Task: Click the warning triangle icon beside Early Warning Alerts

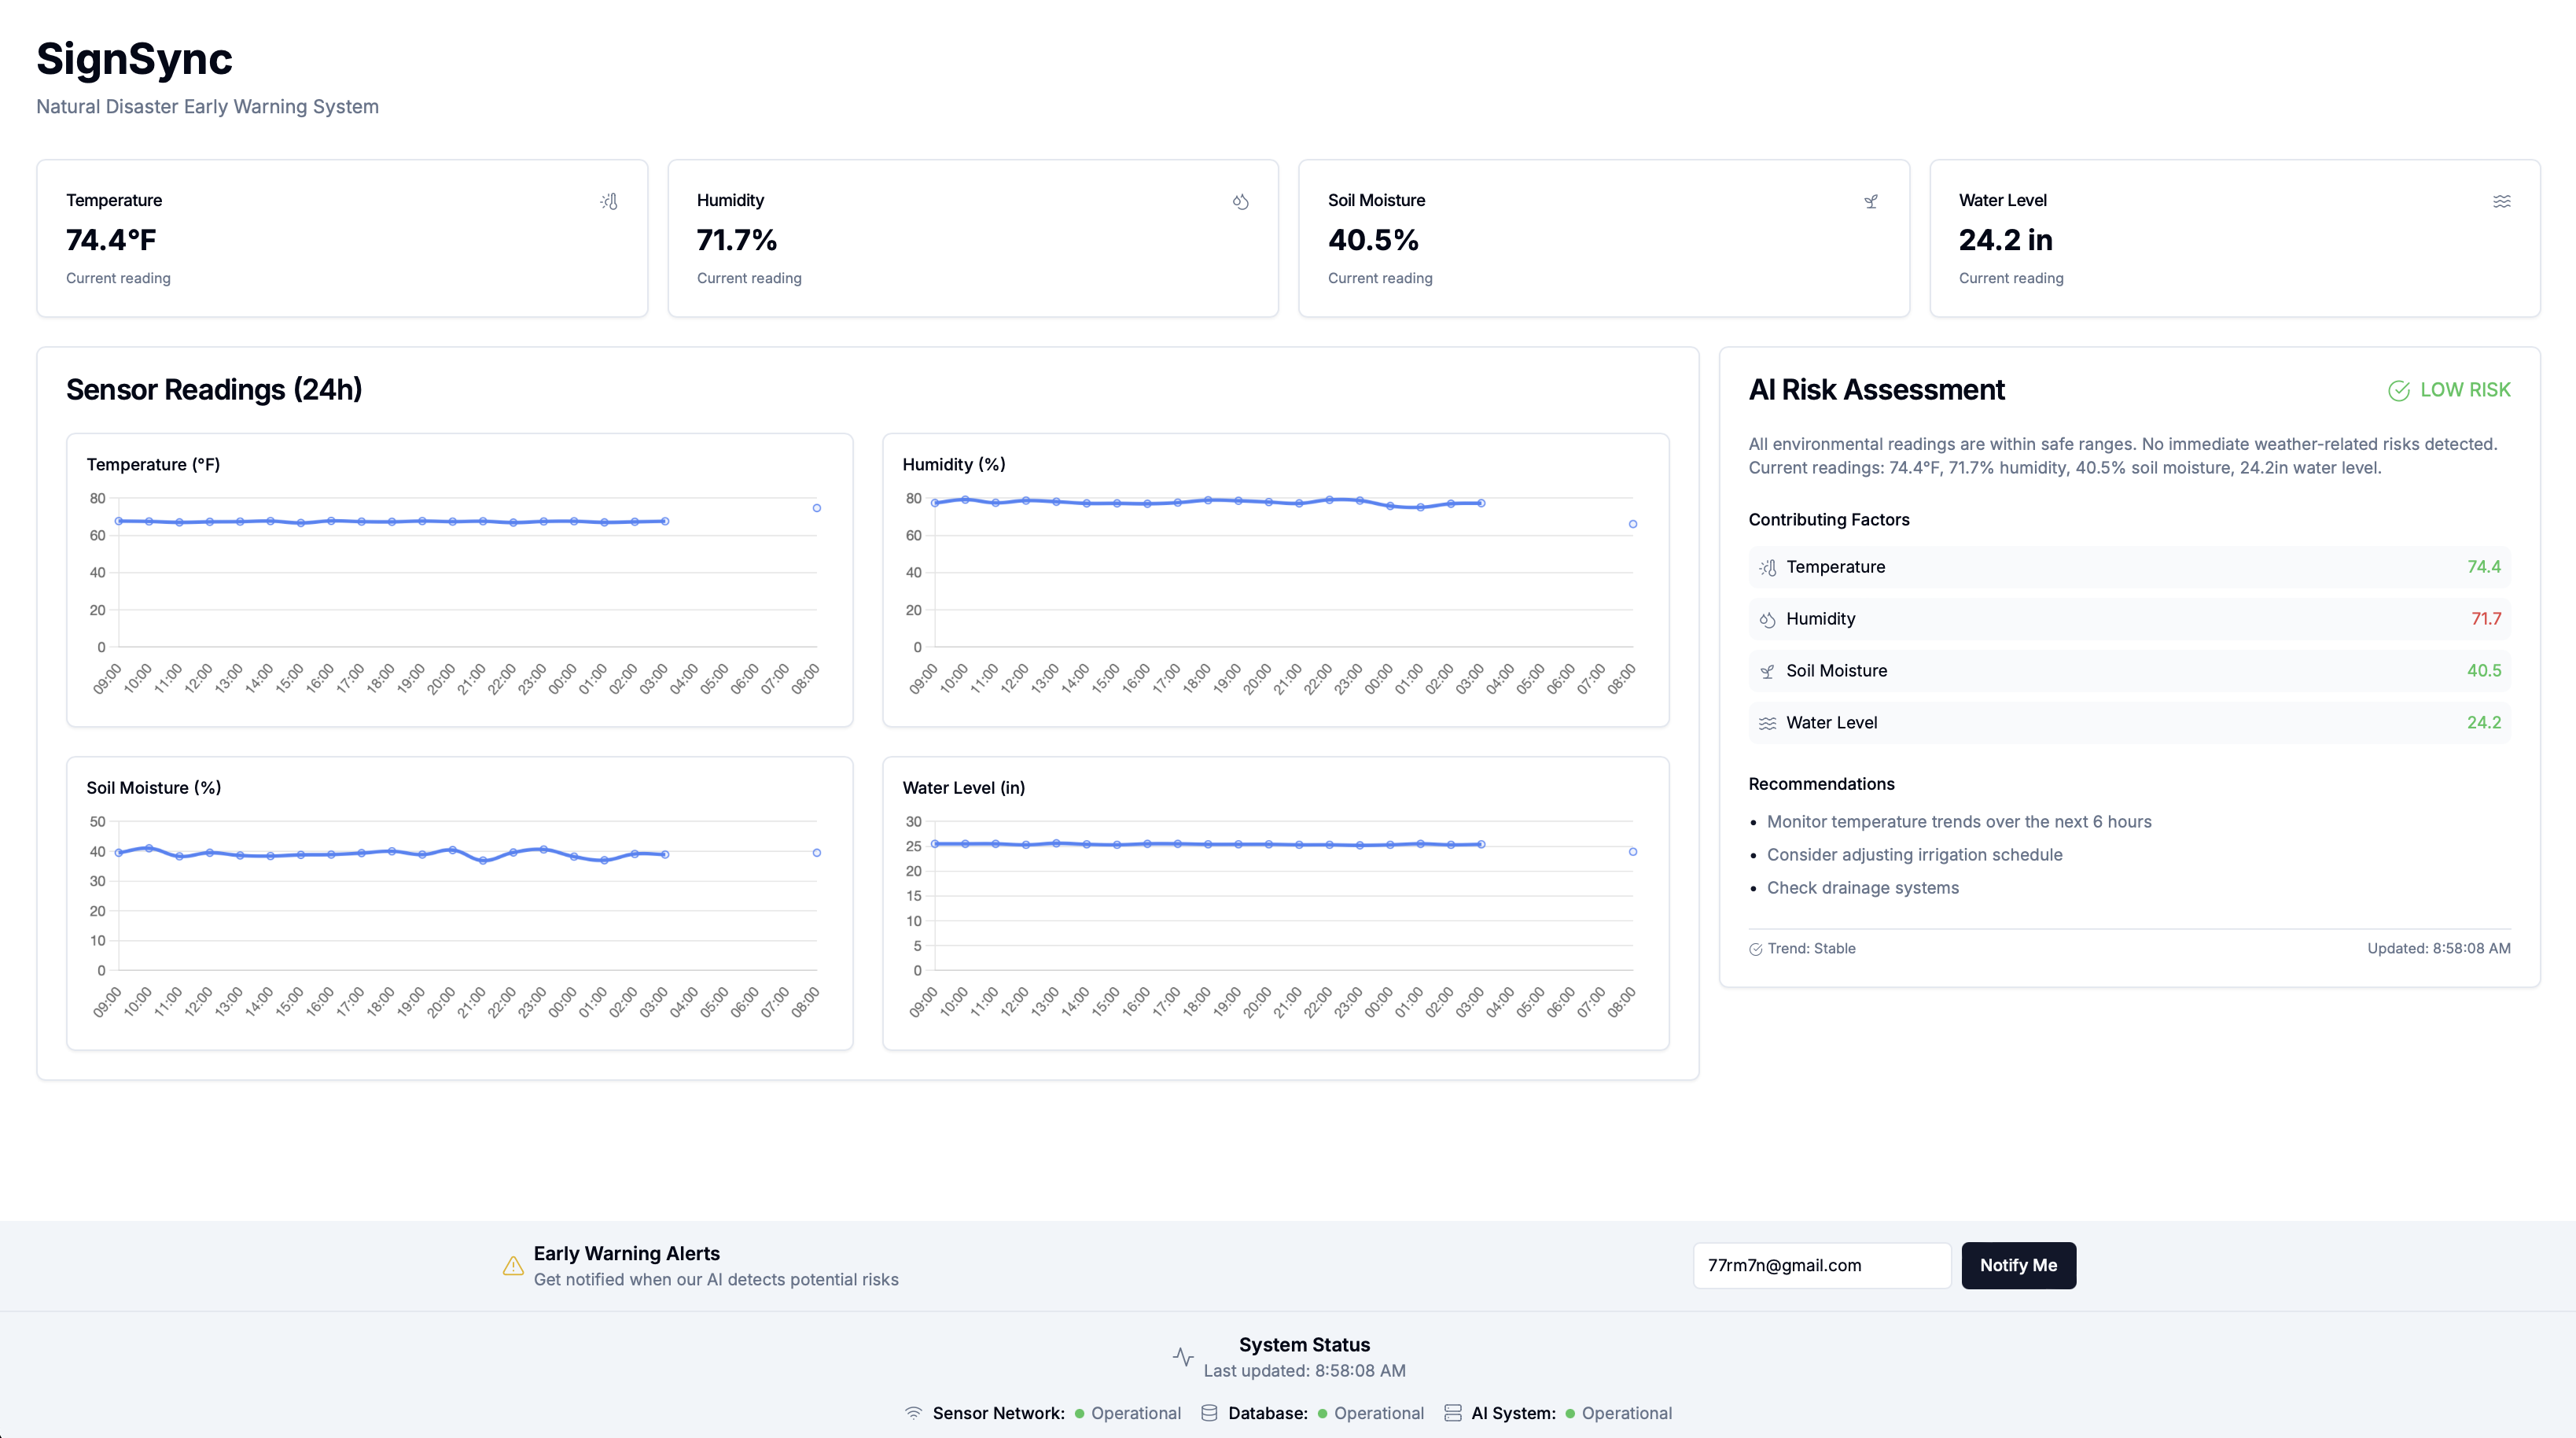Action: [x=513, y=1266]
